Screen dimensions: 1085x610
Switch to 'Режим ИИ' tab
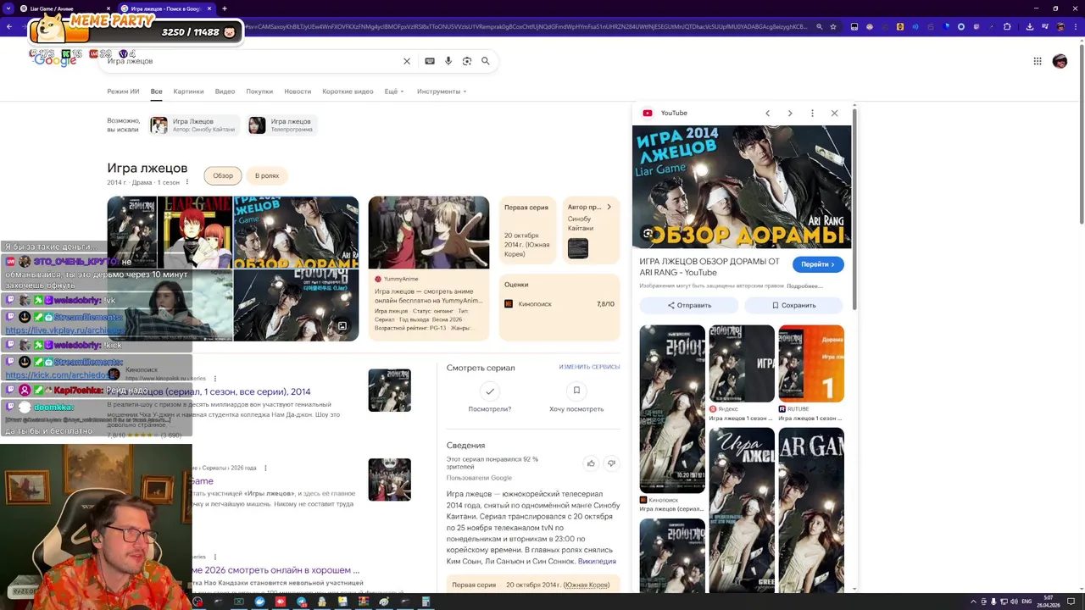click(123, 91)
